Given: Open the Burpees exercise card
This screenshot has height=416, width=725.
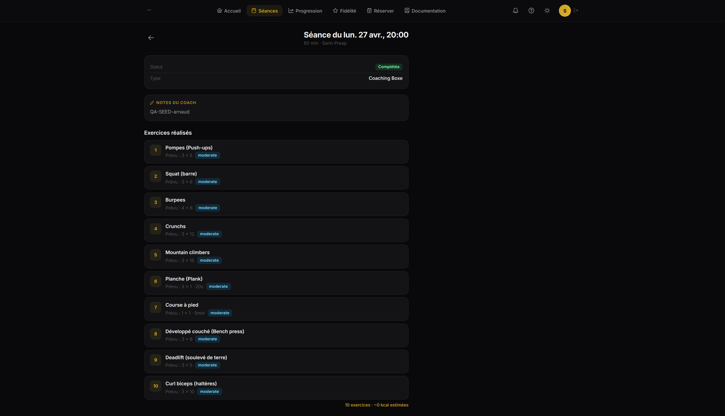Looking at the screenshot, I should coord(276,204).
